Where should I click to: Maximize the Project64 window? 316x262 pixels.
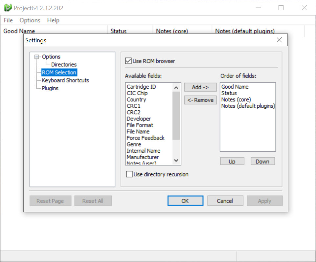[281, 8]
